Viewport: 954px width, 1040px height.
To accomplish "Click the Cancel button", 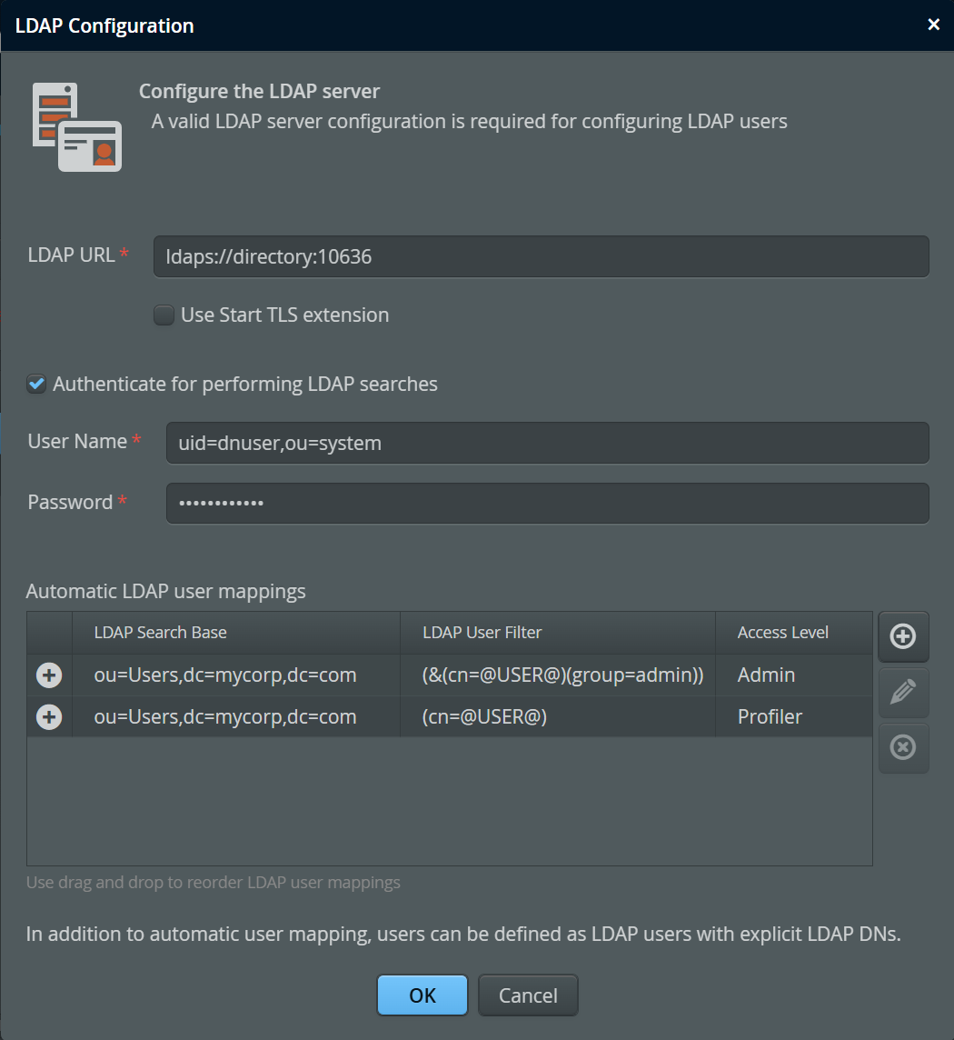I will tap(528, 995).
